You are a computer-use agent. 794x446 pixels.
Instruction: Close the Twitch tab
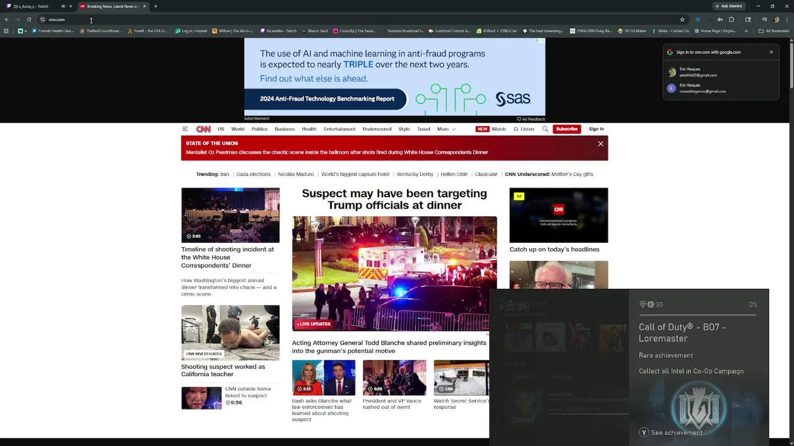[x=71, y=6]
